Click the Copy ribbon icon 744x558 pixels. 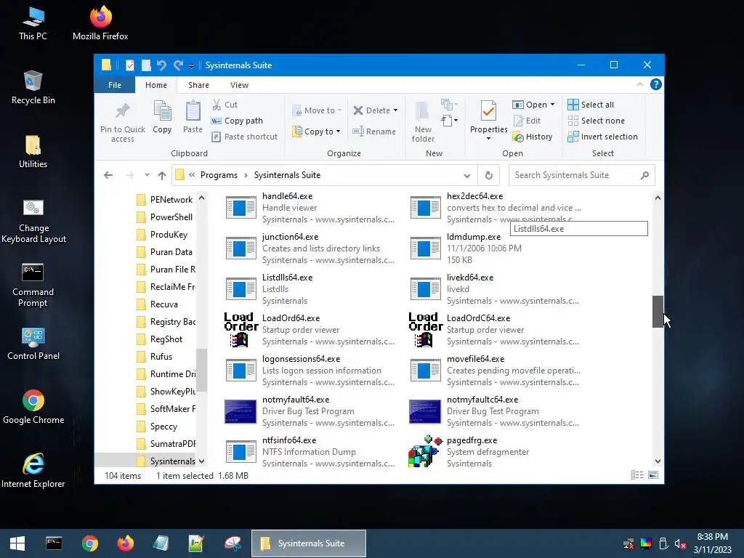point(162,111)
